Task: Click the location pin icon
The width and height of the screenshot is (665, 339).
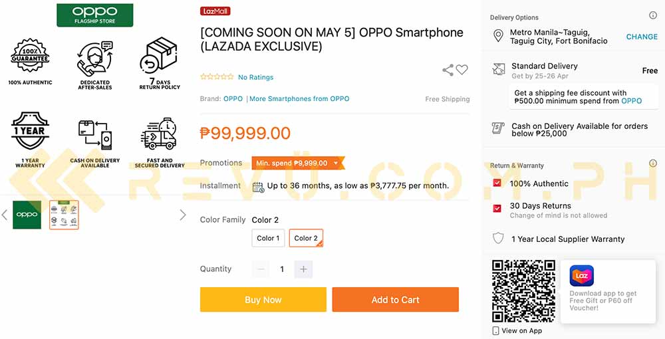Action: [x=498, y=36]
